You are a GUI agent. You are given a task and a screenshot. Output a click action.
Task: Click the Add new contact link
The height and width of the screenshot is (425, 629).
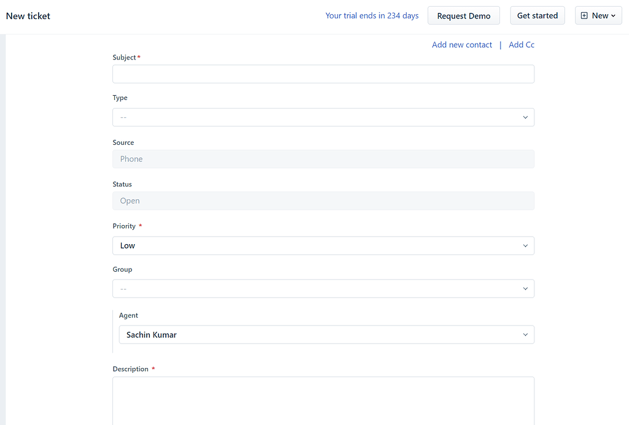pos(461,44)
